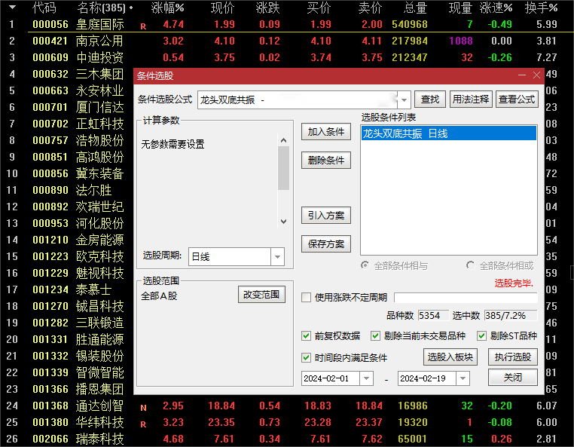Toggle 时间段内满足条件 checkbox
This screenshot has height=447, width=574.
tap(306, 357)
